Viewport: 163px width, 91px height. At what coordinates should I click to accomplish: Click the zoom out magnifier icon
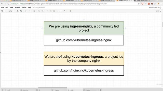[x=21, y=11]
